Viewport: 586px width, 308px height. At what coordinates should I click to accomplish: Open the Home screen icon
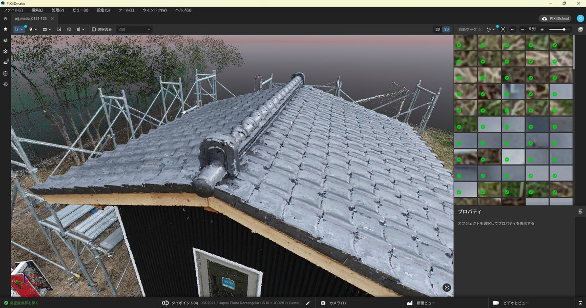(5, 19)
